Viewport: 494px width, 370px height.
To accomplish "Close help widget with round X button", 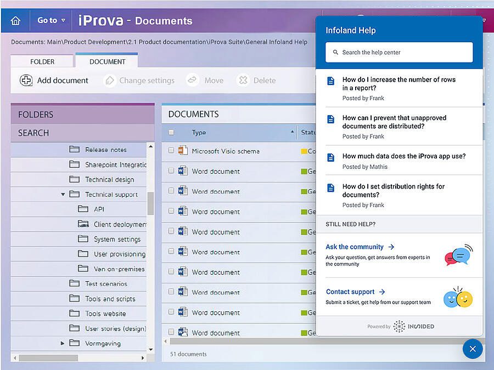I will click(472, 349).
